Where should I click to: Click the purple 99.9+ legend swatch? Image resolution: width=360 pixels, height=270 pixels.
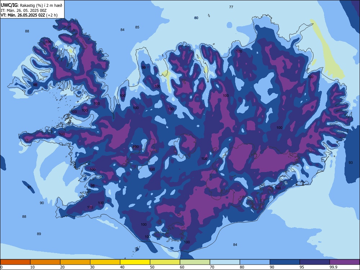coord(345,262)
